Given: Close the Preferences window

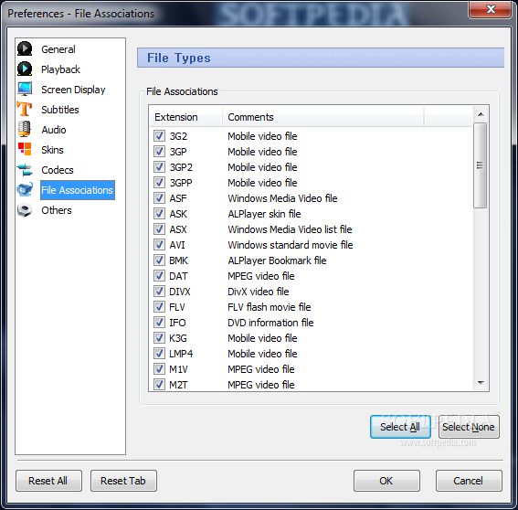Looking at the screenshot, I should click(491, 9).
